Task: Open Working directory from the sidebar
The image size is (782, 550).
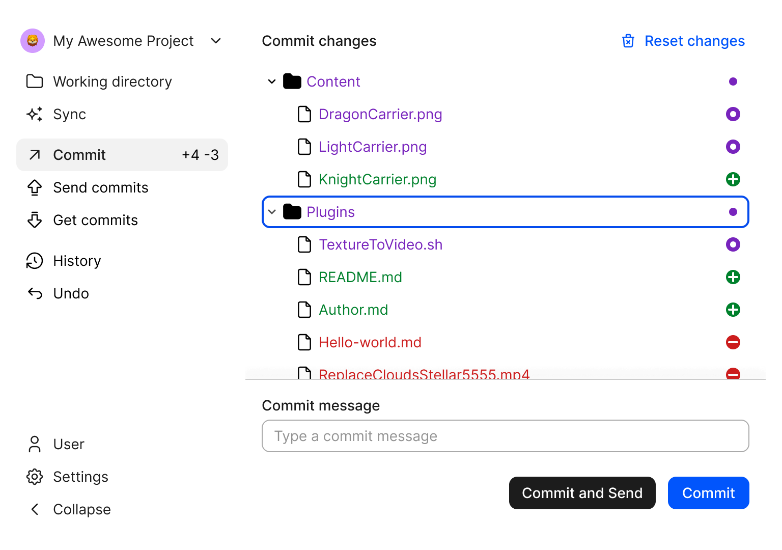Action: [112, 81]
